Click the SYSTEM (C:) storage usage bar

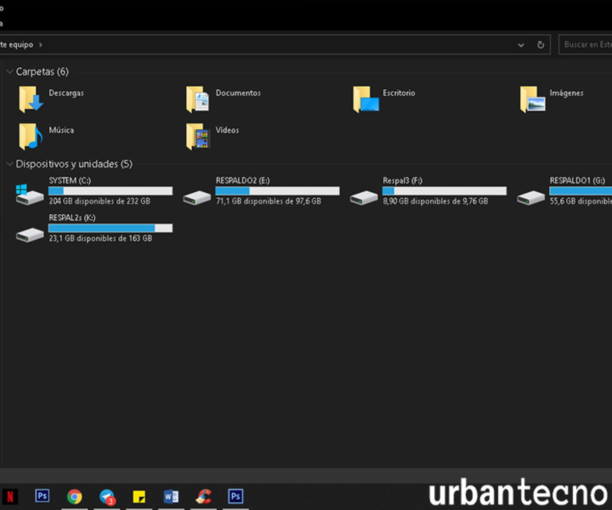[x=110, y=191]
